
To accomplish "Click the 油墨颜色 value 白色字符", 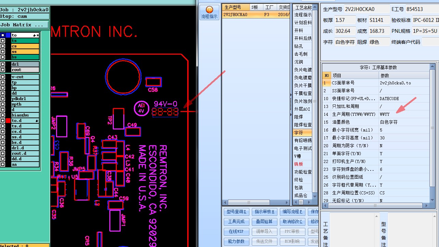I will 404,122.
